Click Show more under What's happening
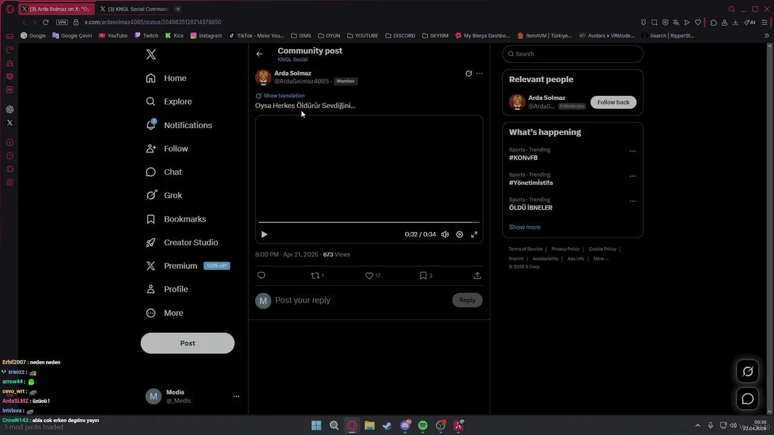 [x=525, y=227]
